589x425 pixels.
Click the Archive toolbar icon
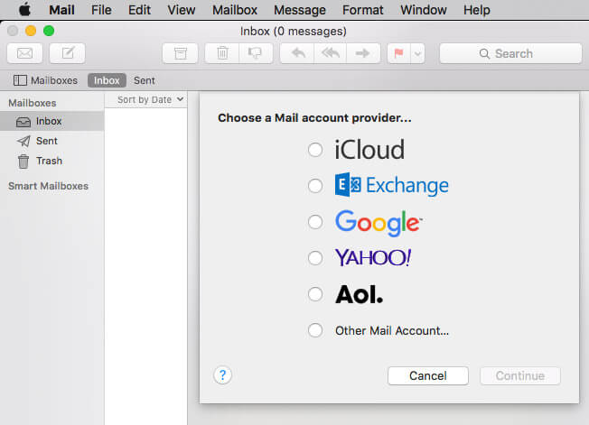click(180, 53)
